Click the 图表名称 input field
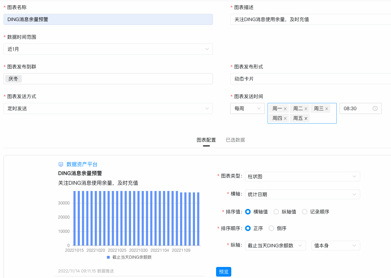Viewport: 391px width, 278px height. 108,19
